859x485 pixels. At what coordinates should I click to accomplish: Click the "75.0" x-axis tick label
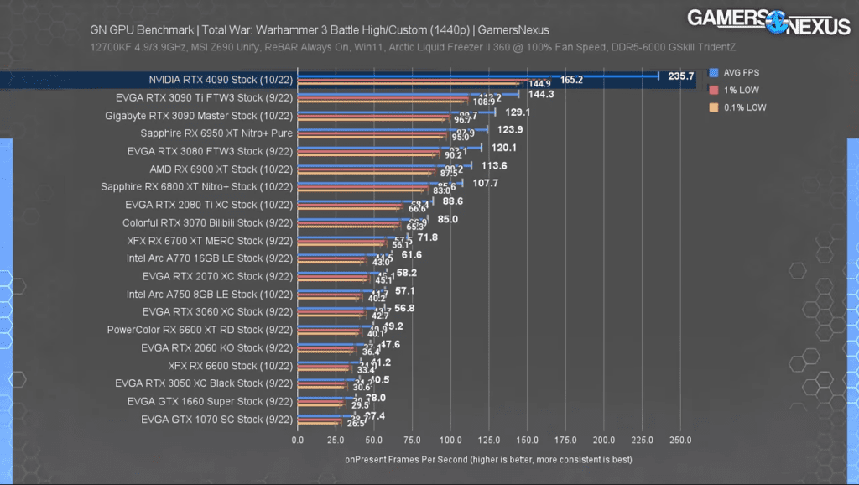(x=412, y=440)
